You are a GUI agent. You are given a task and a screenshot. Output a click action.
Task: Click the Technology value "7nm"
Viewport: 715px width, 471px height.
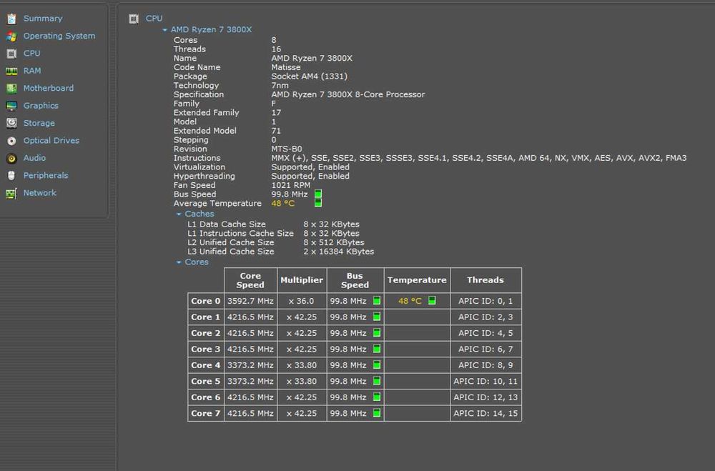(280, 86)
